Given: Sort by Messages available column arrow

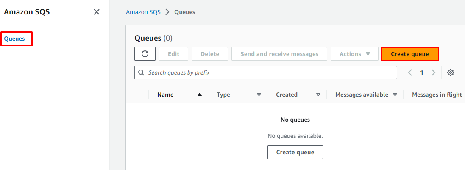Looking at the screenshot, I should pyautogui.click(x=395, y=95).
